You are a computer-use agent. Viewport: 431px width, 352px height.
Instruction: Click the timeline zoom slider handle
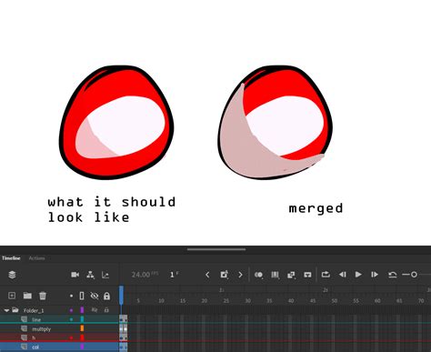pyautogui.click(x=414, y=275)
